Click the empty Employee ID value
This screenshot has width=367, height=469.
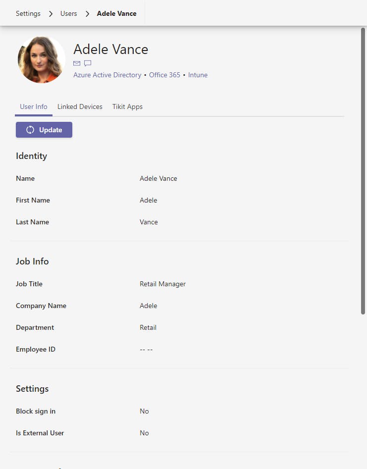tap(146, 349)
